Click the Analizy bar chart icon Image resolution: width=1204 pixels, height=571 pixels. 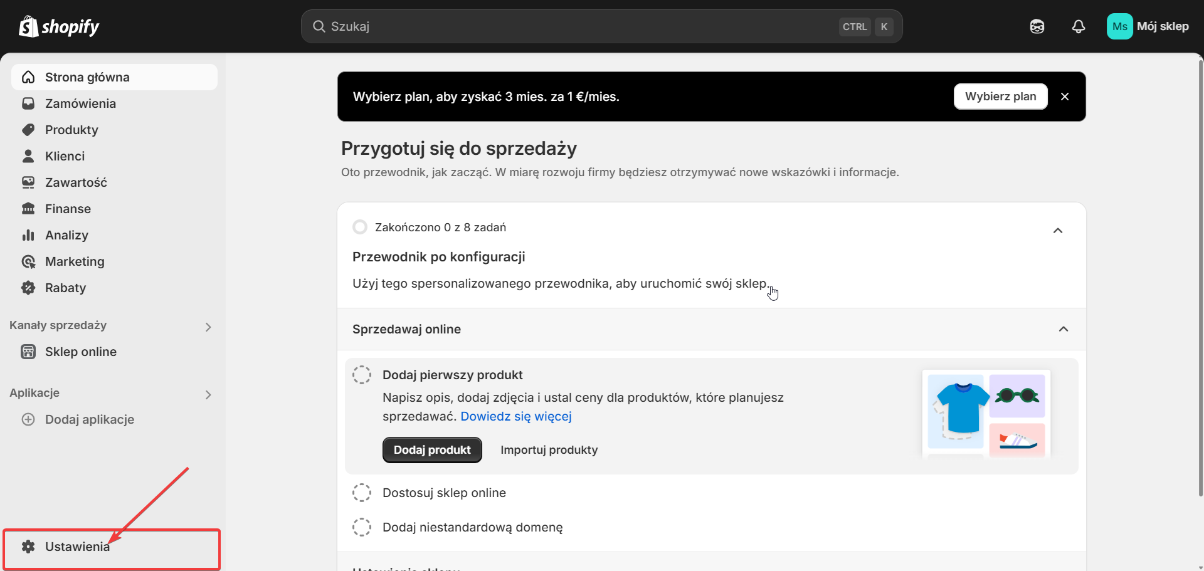coord(28,235)
